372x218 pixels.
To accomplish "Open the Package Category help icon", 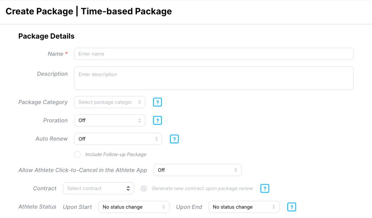I will tap(157, 102).
